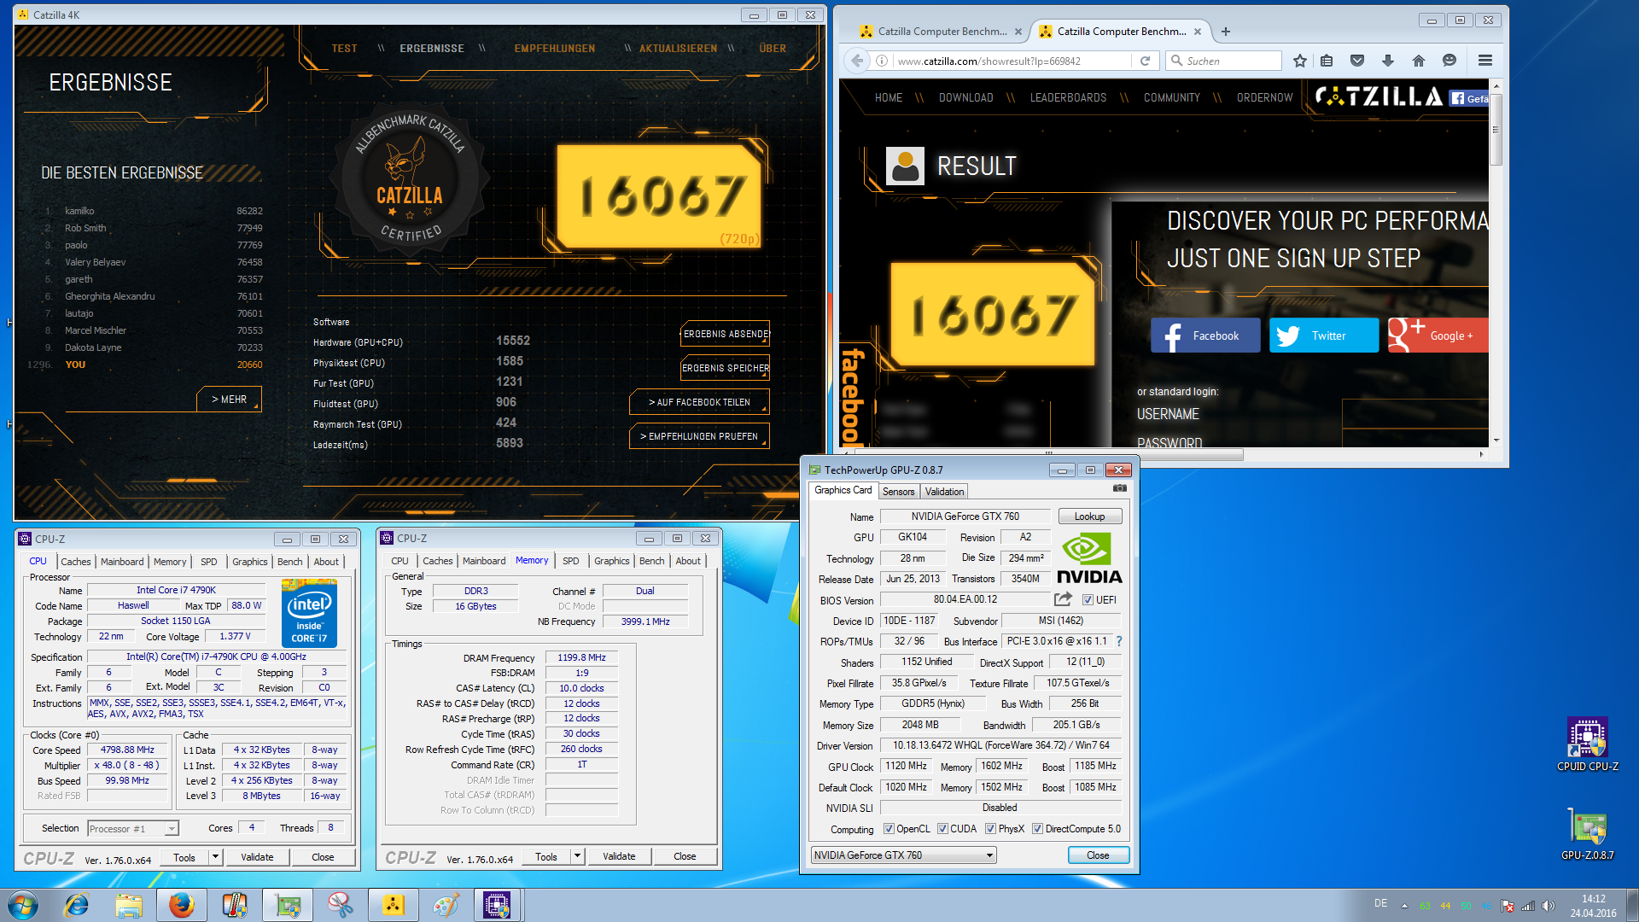
Task: Toggle the CUDA checkbox in GPU-Z
Action: (942, 829)
